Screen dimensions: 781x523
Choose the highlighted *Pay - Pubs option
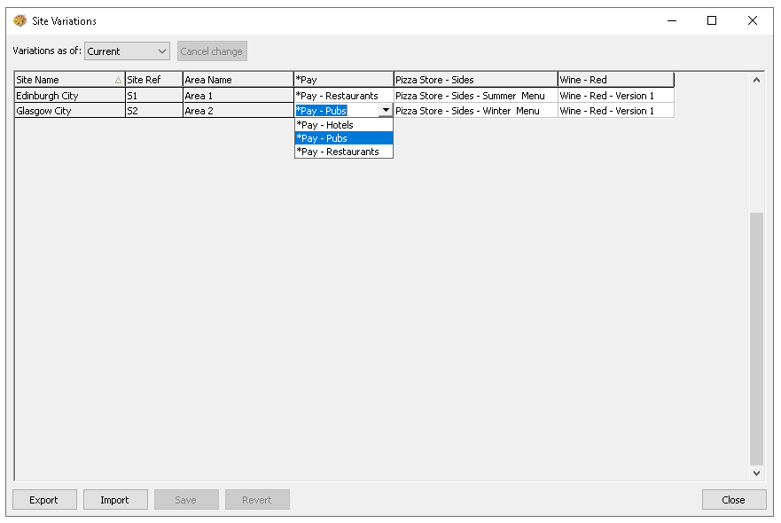coord(343,138)
